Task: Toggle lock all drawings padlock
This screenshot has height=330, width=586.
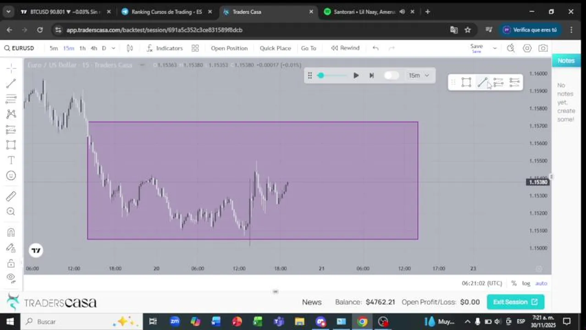Action: point(11,263)
